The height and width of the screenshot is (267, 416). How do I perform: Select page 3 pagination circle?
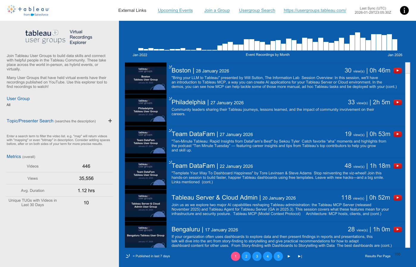[x=257, y=256]
